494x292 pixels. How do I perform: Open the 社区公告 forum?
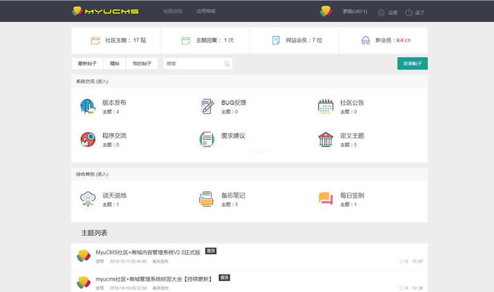click(x=352, y=102)
